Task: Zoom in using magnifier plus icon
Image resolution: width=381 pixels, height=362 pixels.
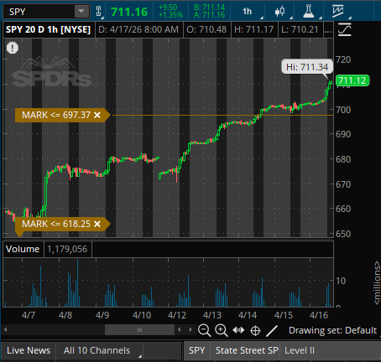Action: 222,330
